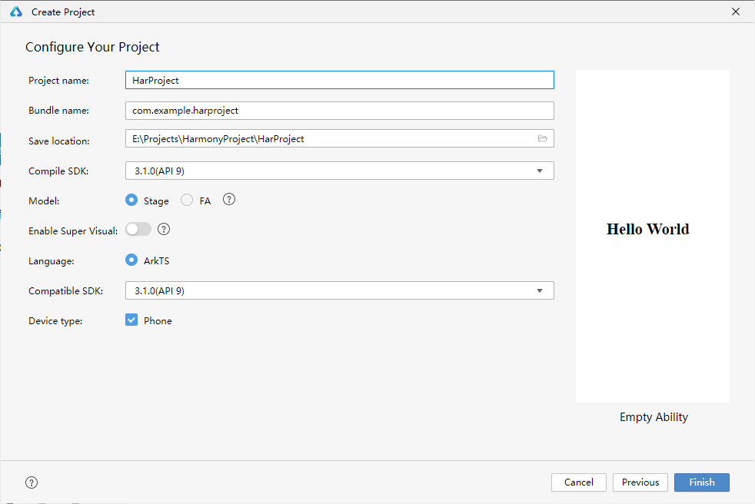Close the Create Project dialog

click(736, 12)
